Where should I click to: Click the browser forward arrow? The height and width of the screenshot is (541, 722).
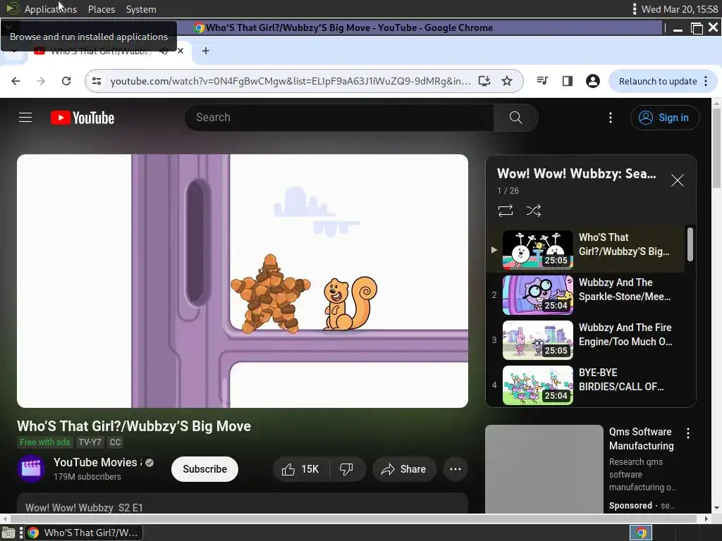point(41,81)
